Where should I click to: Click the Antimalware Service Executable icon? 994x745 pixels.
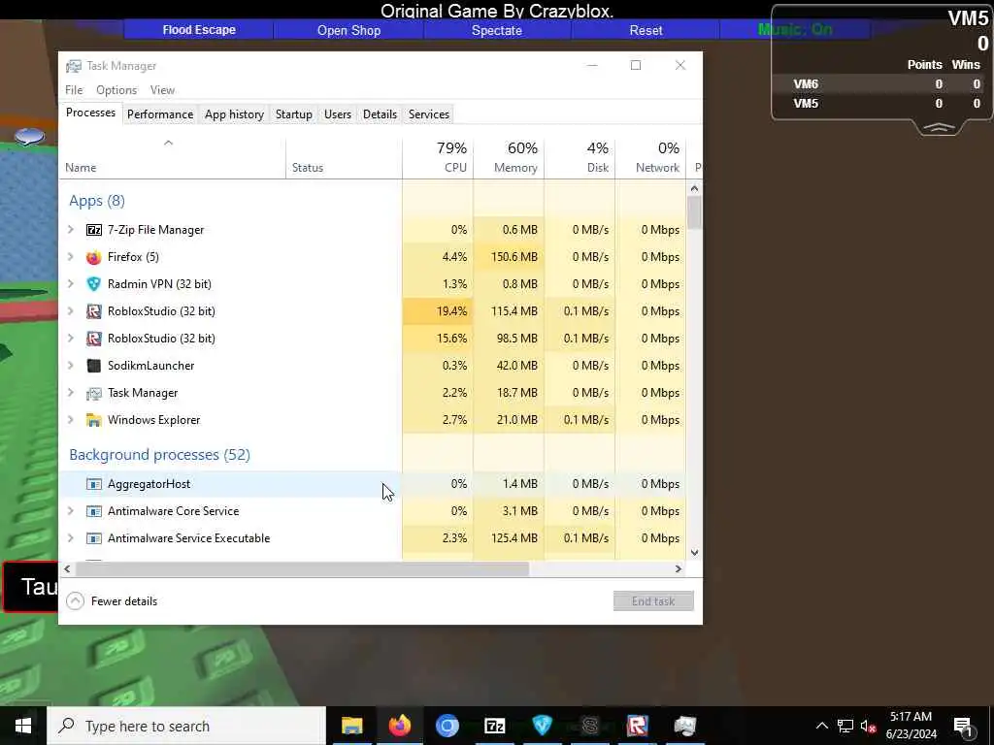94,538
